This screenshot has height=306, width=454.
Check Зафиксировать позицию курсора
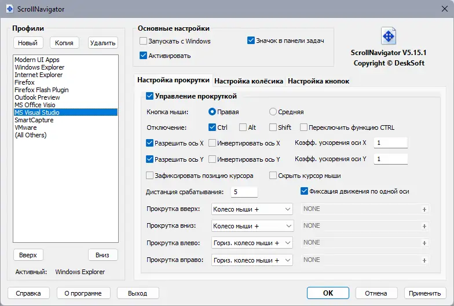[149, 175]
